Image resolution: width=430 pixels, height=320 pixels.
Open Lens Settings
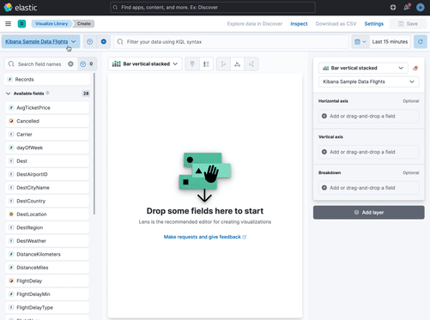click(373, 24)
